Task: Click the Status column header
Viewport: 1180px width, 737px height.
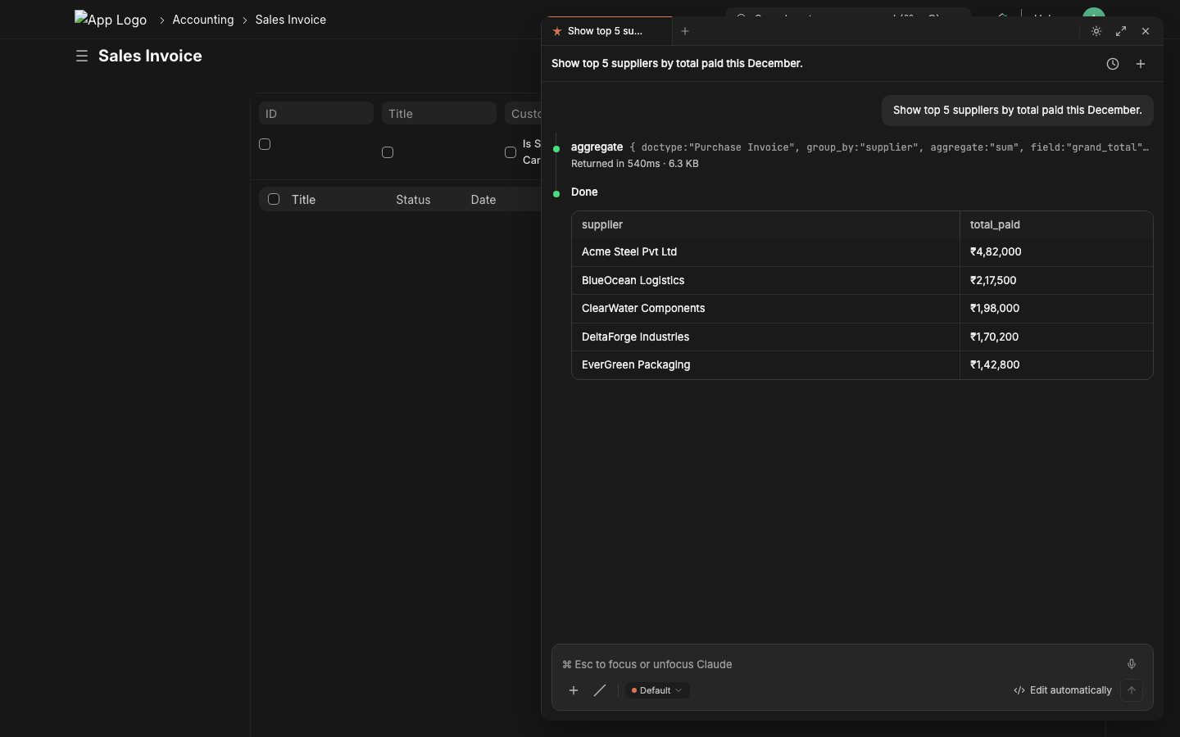Action: pyautogui.click(x=413, y=200)
